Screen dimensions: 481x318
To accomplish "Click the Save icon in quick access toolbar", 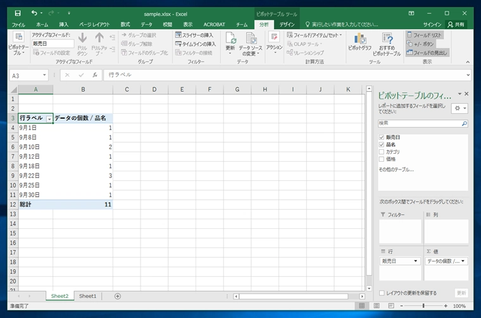I will coord(18,13).
